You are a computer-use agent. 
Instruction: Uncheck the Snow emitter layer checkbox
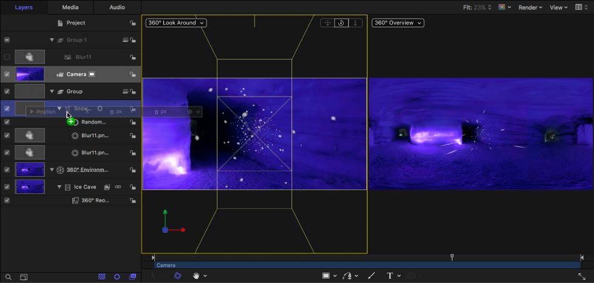click(x=7, y=108)
